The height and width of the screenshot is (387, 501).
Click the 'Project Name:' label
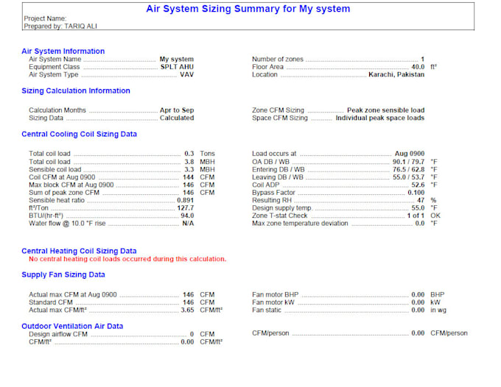[x=45, y=18]
